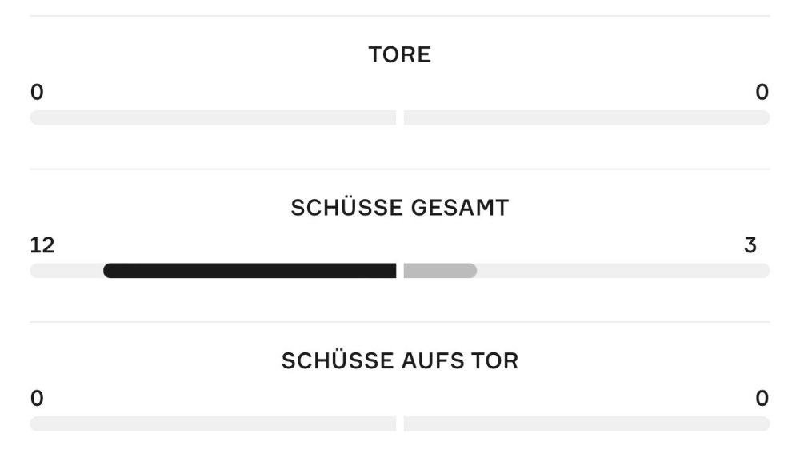The height and width of the screenshot is (473, 800).
Task: Click divider line above SCHÜSSE AUFS TOR section
Action: (x=400, y=322)
